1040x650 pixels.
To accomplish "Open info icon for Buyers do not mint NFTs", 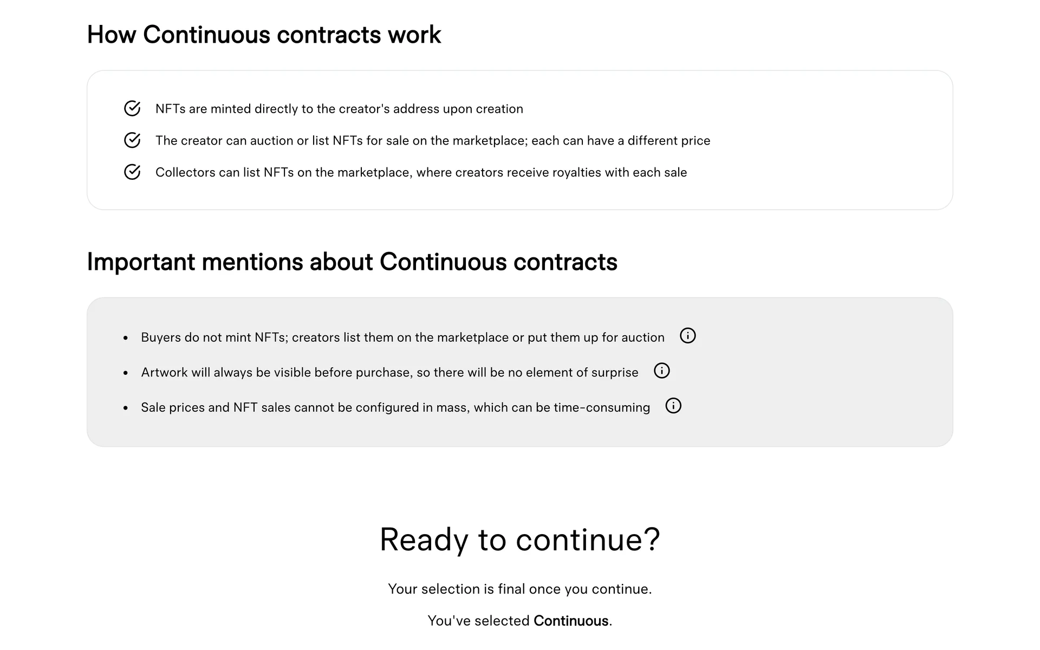I will (687, 336).
